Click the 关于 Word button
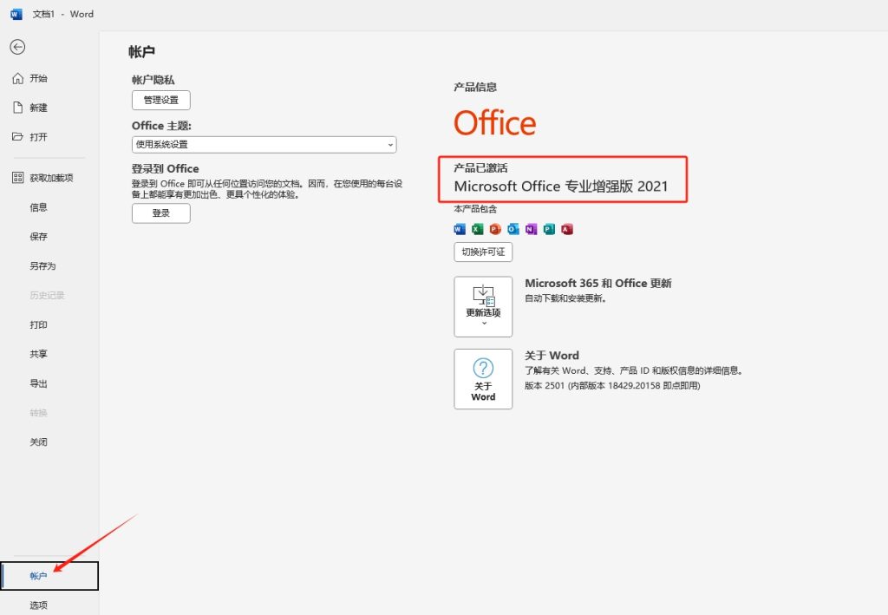The width and height of the screenshot is (888, 615). click(483, 379)
